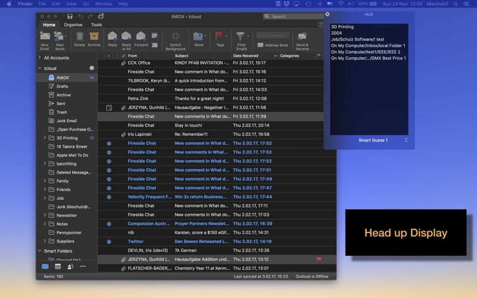Click the flag column header icon
This screenshot has width=477, height=298.
(x=319, y=55)
